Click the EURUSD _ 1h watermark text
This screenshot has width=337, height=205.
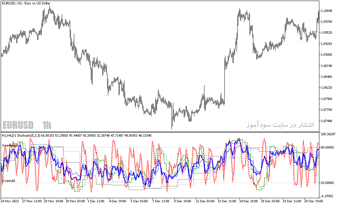point(27,125)
